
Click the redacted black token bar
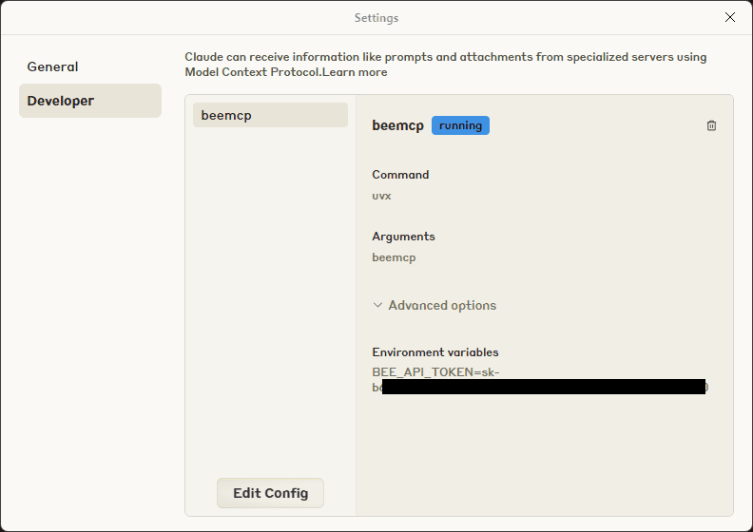pos(544,387)
